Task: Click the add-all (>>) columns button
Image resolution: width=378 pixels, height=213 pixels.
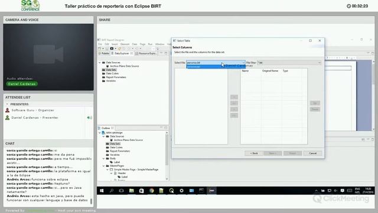Action: coord(234,103)
